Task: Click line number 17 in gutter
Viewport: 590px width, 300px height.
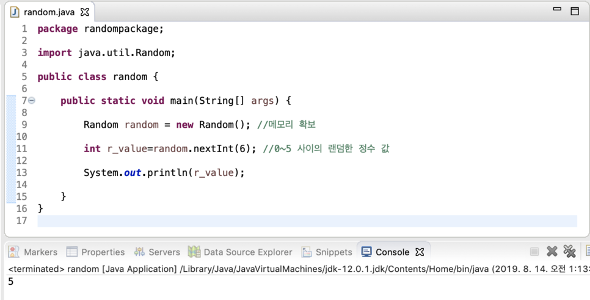Action: coord(22,221)
